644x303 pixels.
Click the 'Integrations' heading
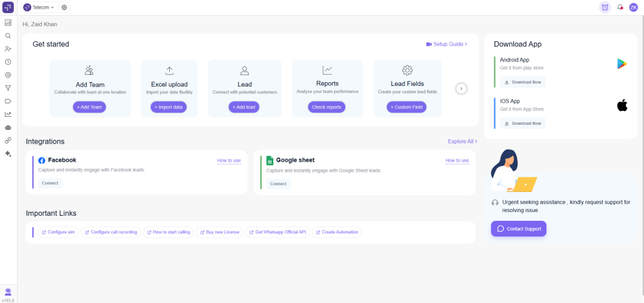[x=45, y=142]
